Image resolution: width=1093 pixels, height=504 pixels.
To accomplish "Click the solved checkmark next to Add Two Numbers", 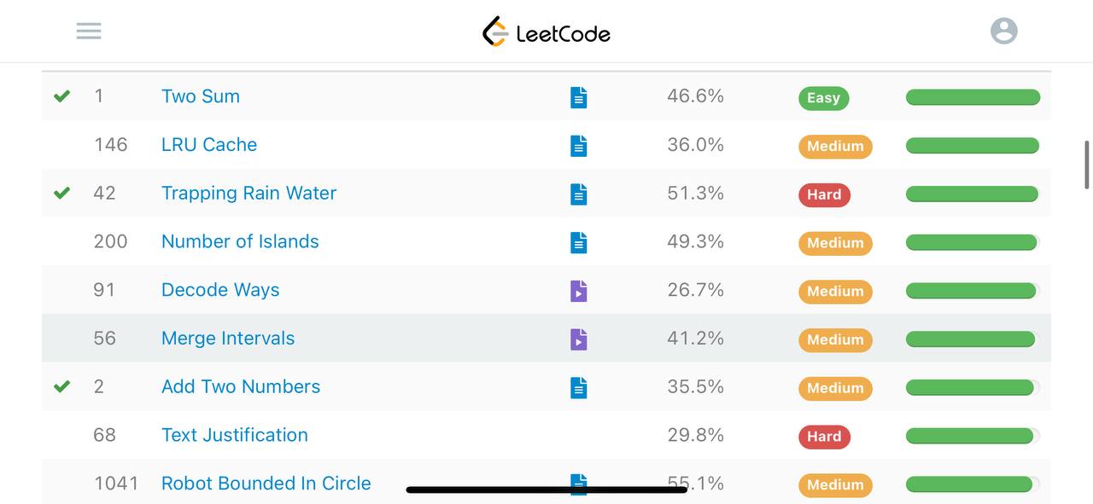I will [x=61, y=386].
